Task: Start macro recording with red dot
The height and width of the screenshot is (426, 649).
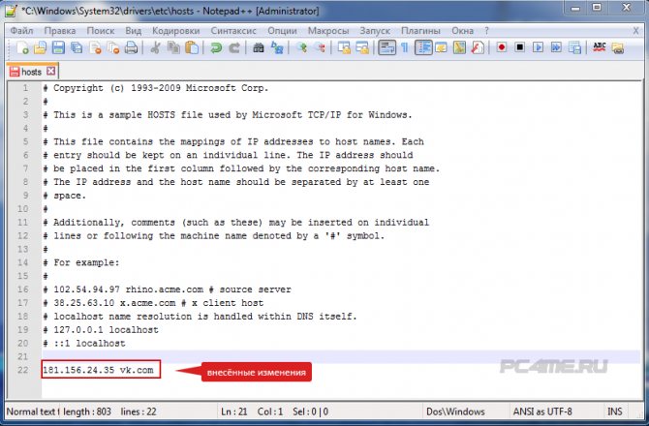Action: pyautogui.click(x=502, y=47)
